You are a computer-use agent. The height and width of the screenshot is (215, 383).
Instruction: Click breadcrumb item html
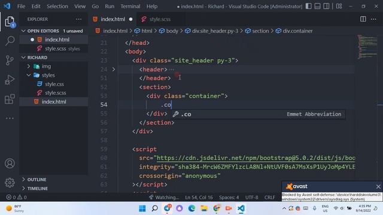144,31
